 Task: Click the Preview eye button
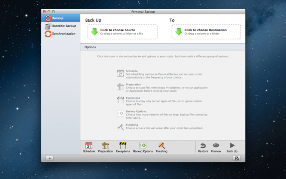pos(216,147)
